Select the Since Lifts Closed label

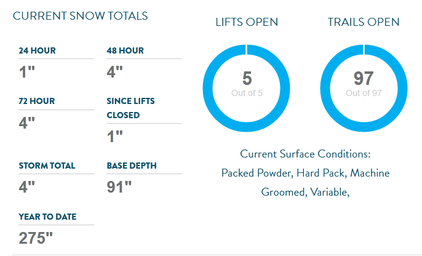click(130, 108)
